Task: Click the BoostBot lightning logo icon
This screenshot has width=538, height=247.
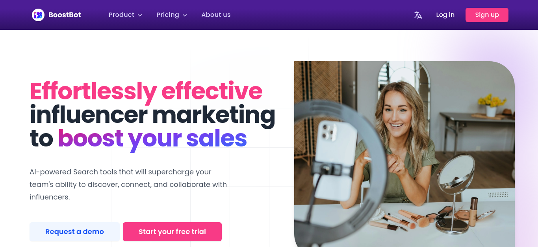Action: 38,15
